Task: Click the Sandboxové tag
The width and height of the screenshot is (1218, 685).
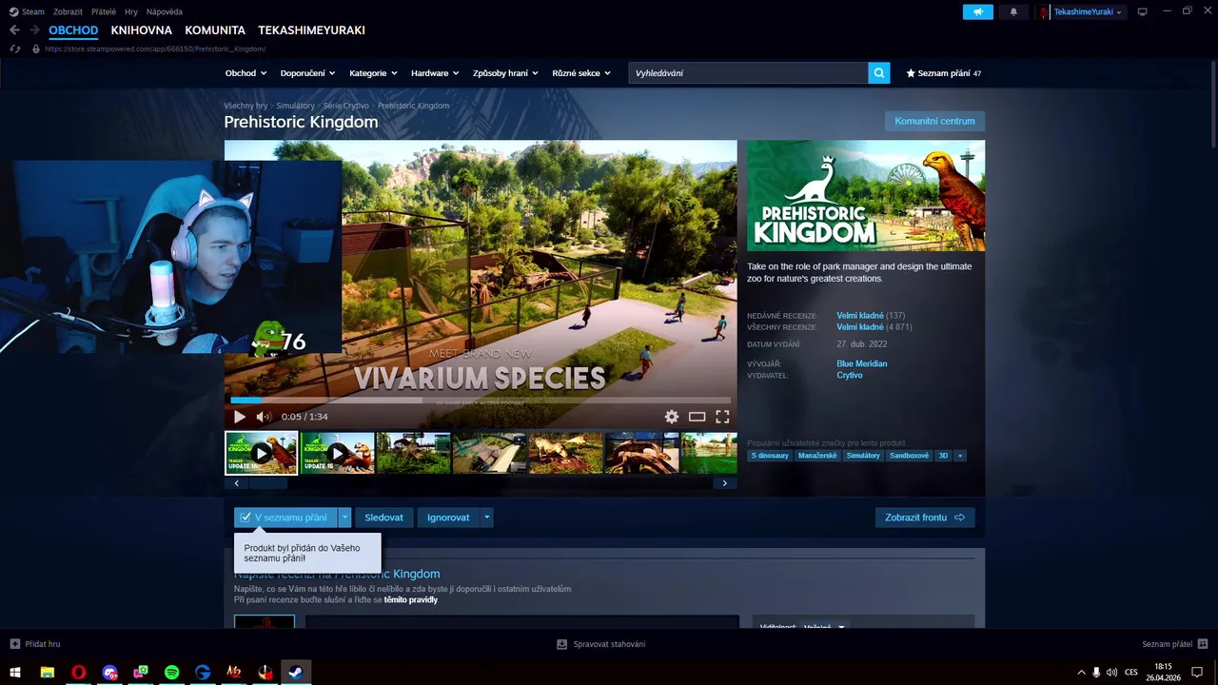Action: click(x=909, y=456)
